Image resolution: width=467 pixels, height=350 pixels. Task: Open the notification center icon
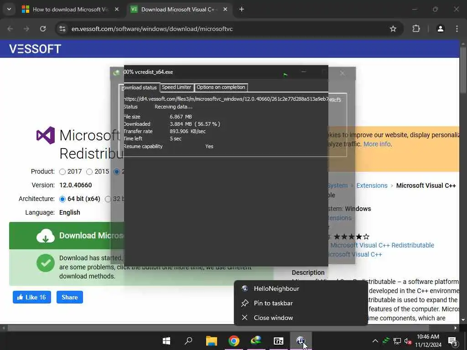click(452, 341)
